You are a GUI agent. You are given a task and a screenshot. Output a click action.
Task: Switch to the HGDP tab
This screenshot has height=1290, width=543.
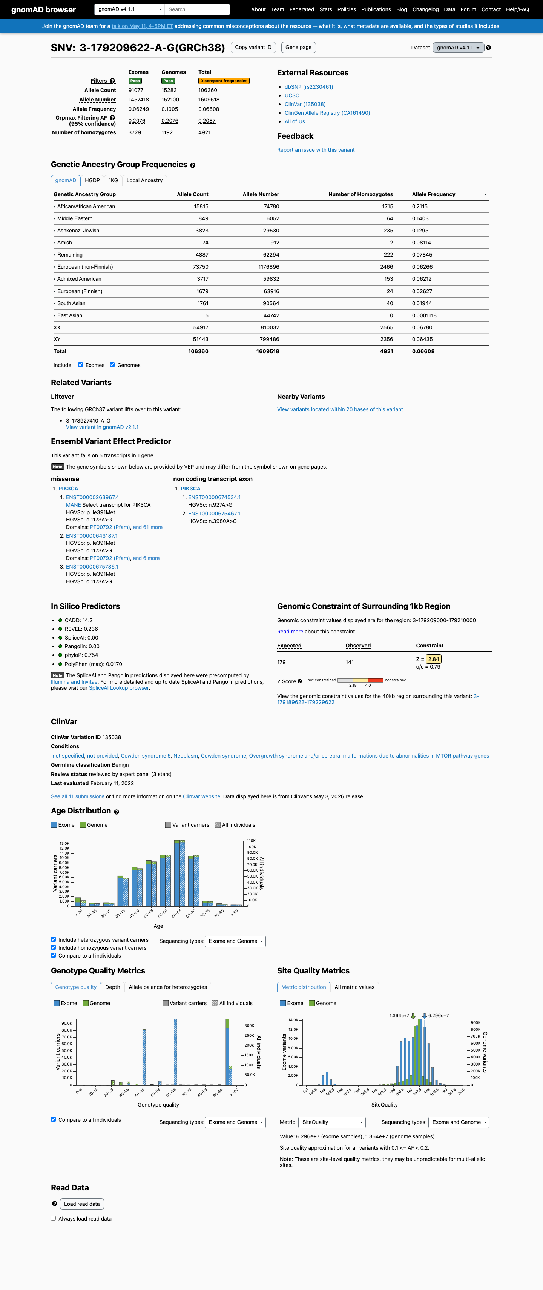point(92,180)
